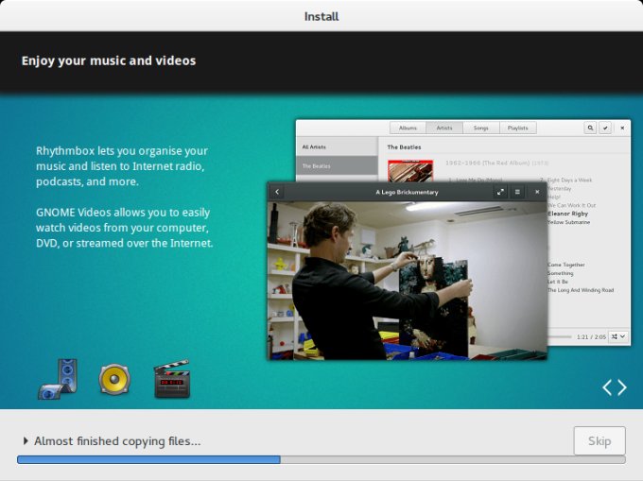The image size is (643, 481).
Task: Click the clapperboard video icon
Action: [172, 379]
